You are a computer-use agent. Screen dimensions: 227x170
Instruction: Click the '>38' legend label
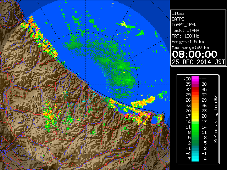point(187,79)
